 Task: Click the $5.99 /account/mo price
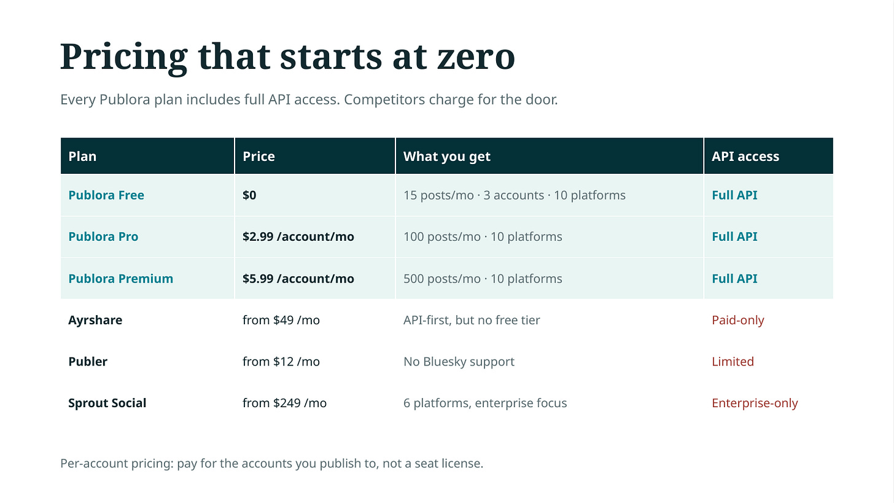tap(298, 278)
